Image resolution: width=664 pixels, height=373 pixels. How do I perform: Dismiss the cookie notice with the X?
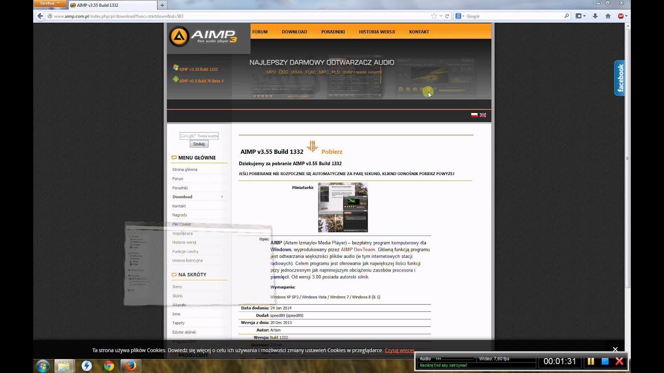(x=615, y=350)
